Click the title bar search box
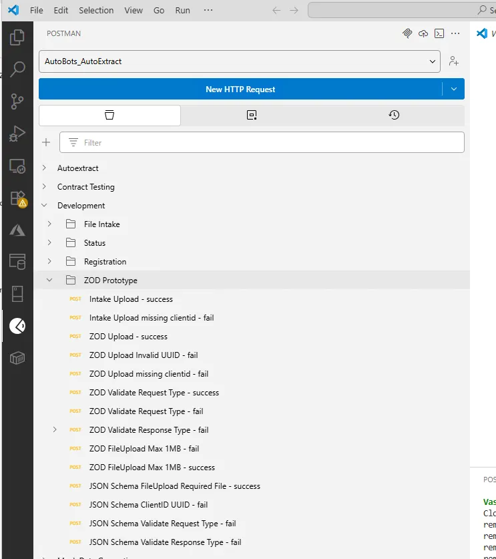Image resolution: width=496 pixels, height=559 pixels. pos(402,10)
